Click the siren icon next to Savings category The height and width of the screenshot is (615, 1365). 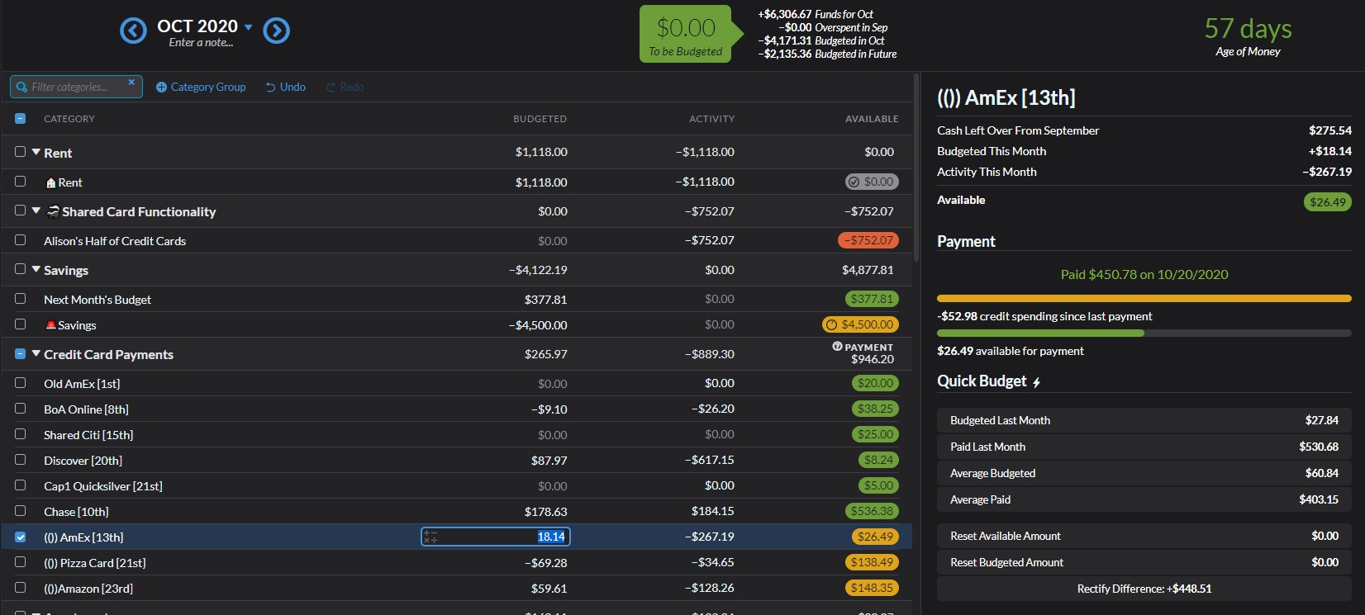coord(50,325)
